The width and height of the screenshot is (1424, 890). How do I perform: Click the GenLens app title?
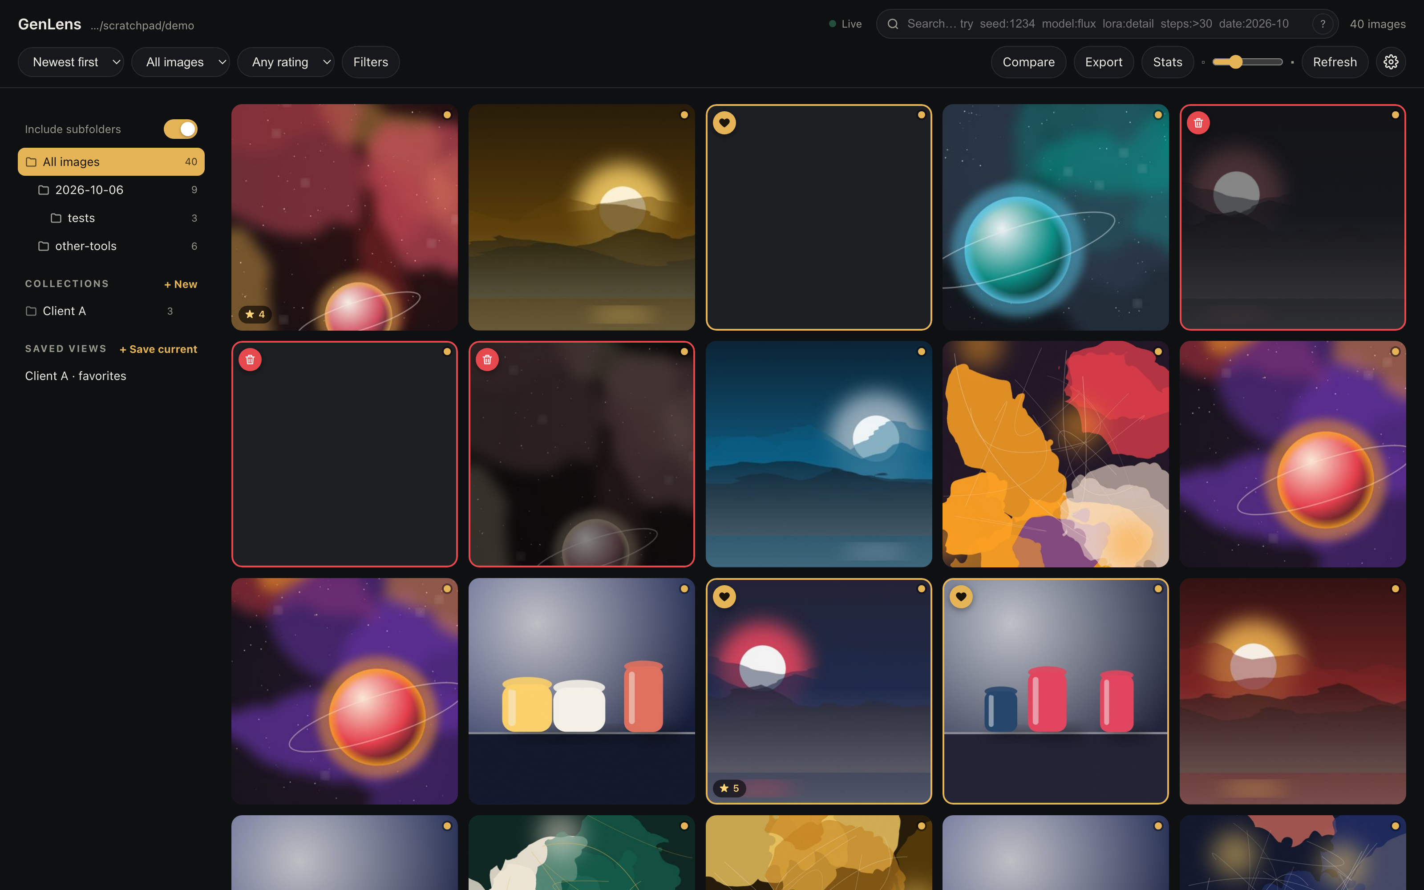49,24
